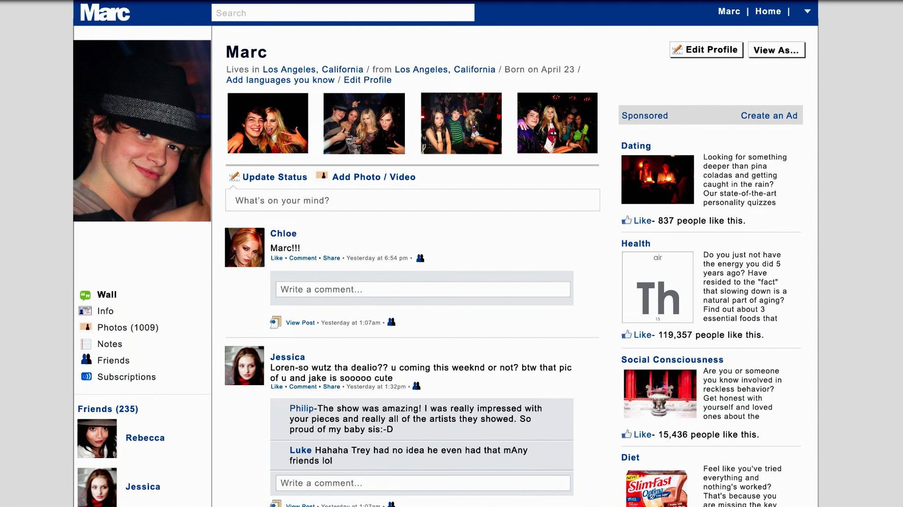Open the Subscriptions feed icon
903x507 pixels.
pyautogui.click(x=86, y=376)
